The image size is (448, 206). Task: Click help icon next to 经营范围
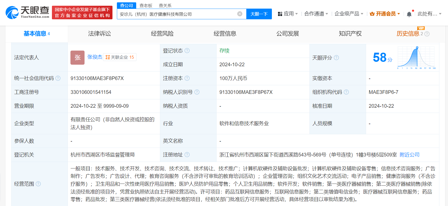tap(38, 184)
